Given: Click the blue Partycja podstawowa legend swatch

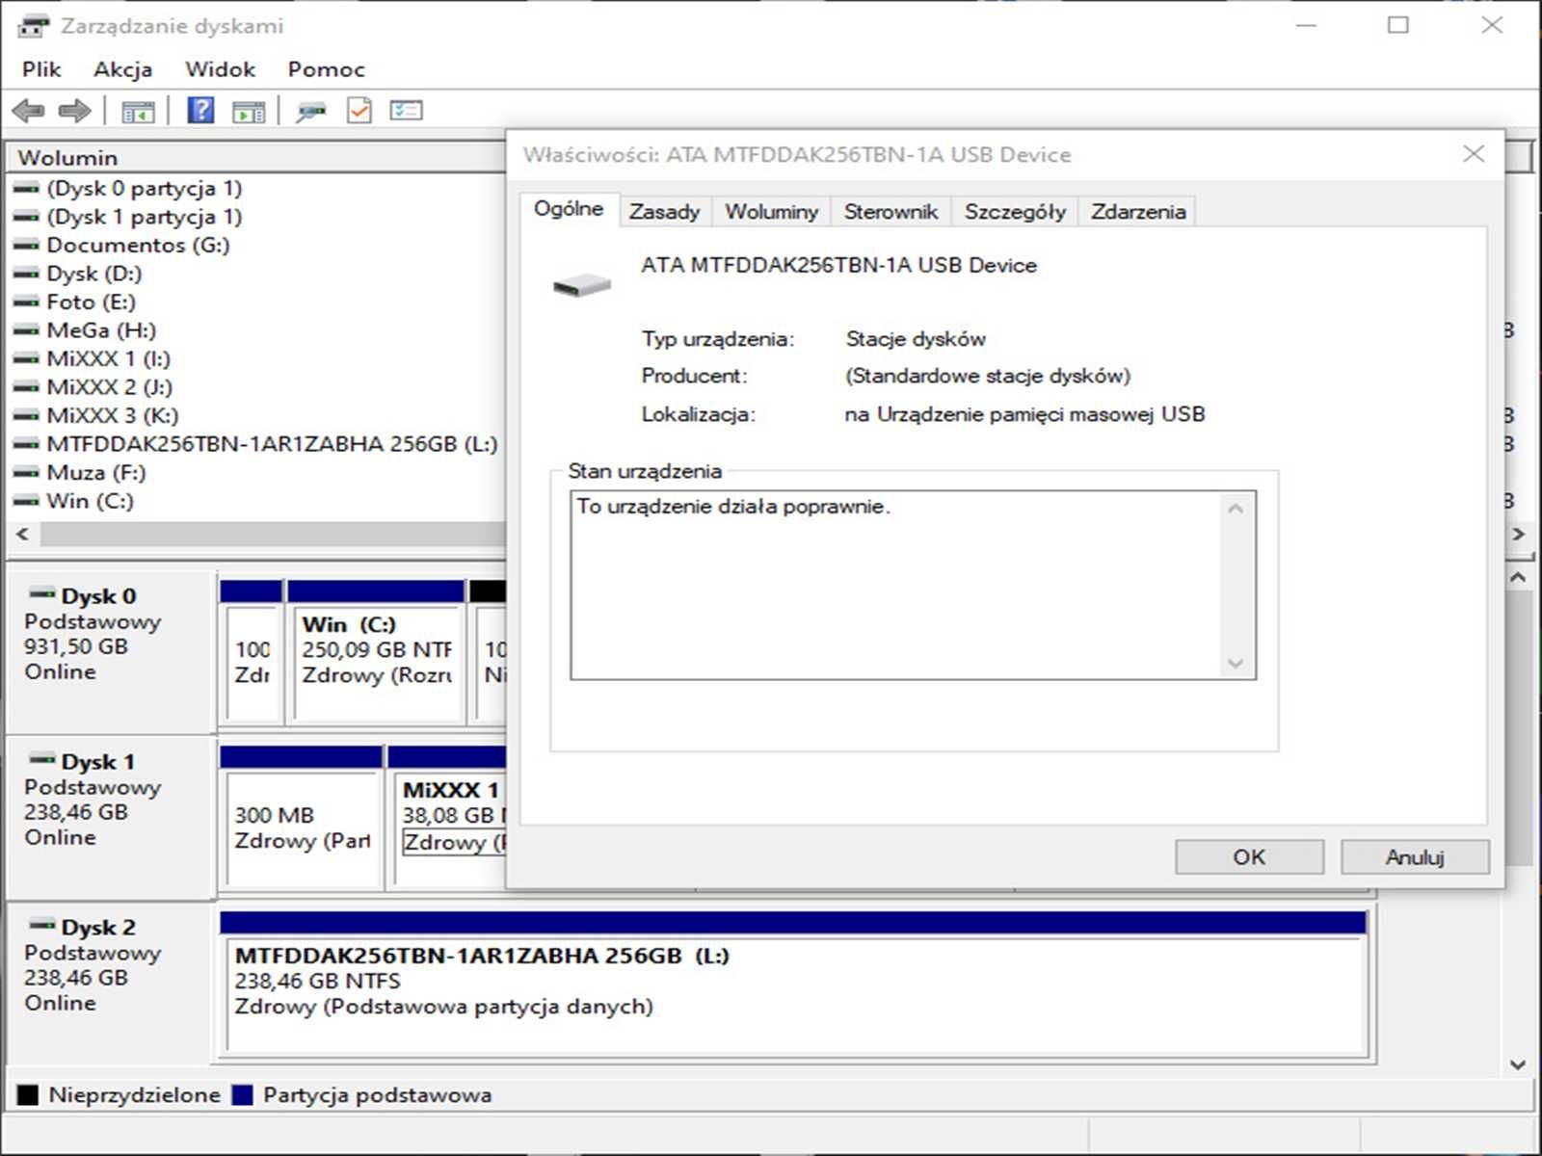Looking at the screenshot, I should pos(243,1095).
